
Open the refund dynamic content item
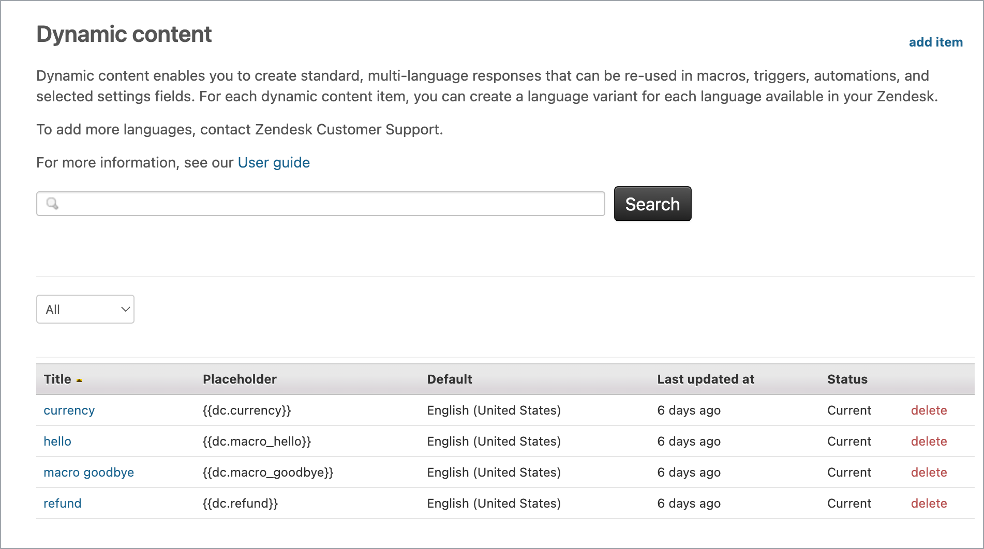coord(63,504)
